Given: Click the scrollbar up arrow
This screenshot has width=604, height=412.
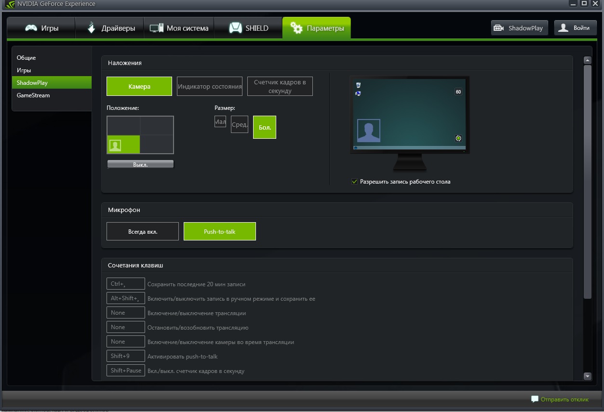Looking at the screenshot, I should [x=587, y=60].
